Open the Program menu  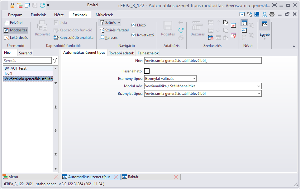(15, 15)
